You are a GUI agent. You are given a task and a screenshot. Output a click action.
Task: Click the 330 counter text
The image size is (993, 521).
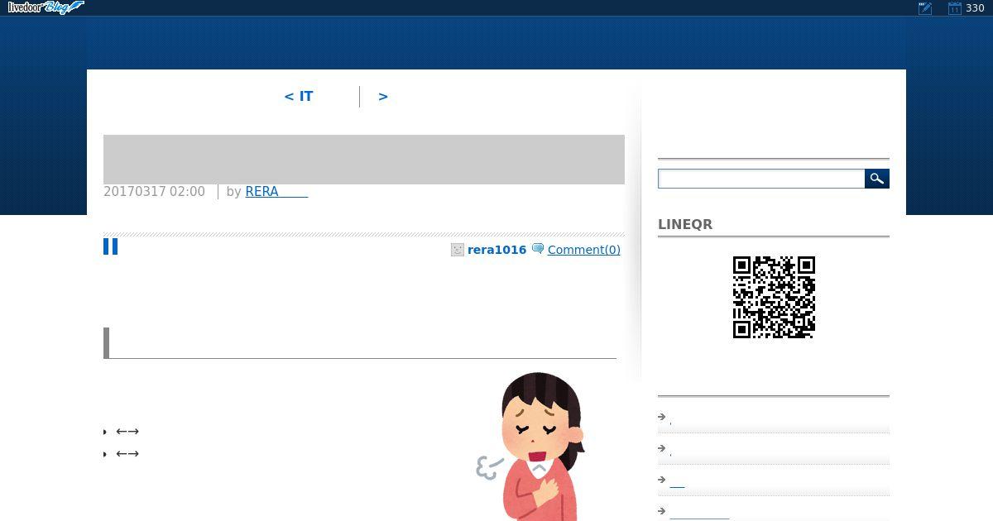pos(975,8)
